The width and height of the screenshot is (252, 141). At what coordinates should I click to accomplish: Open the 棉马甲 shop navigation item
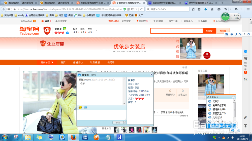pos(111,62)
